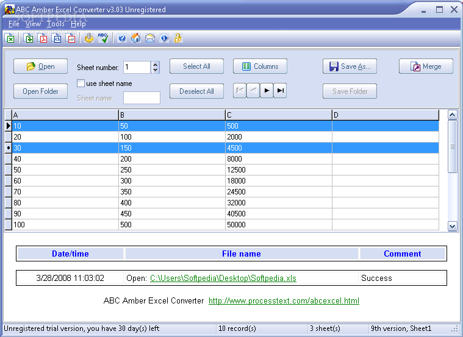The height and width of the screenshot is (337, 463).
Task: Open the Help menu
Action: [x=78, y=24]
